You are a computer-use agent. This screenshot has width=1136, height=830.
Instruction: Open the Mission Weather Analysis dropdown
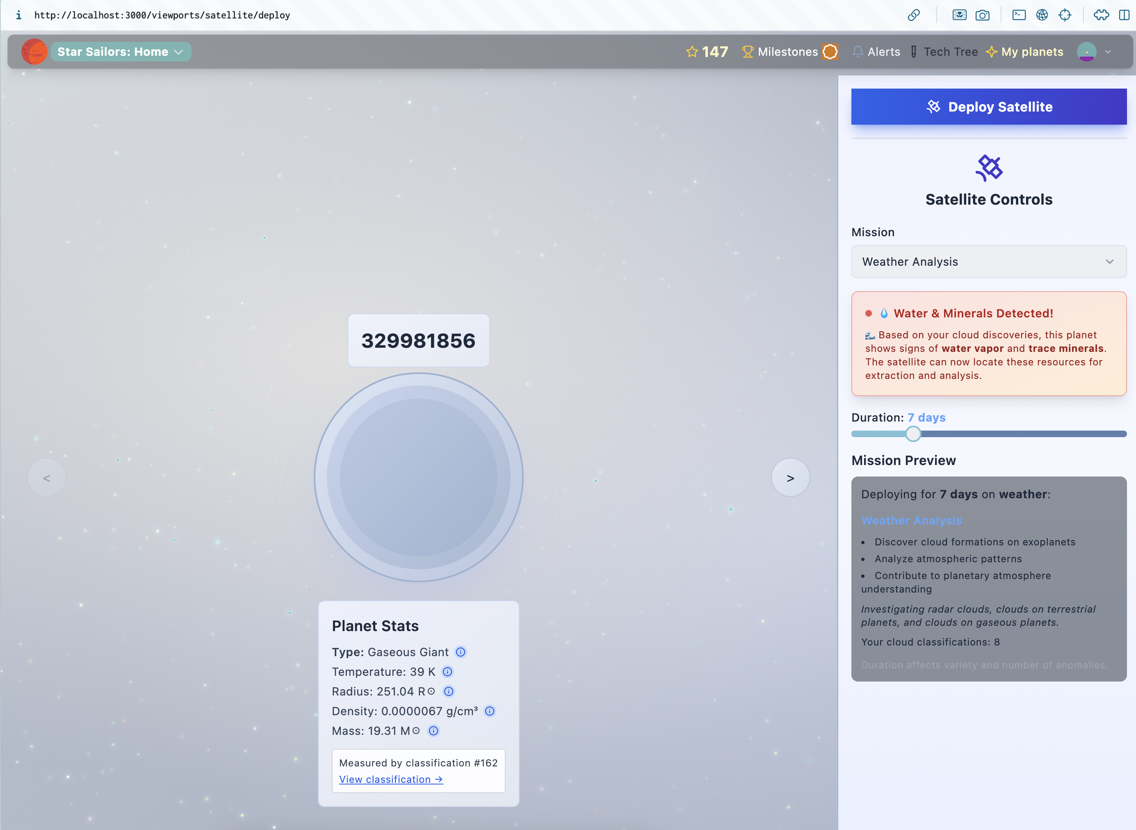coord(988,262)
